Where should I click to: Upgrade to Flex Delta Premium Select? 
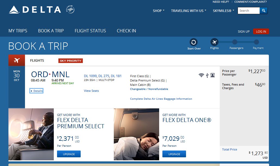[69, 154]
